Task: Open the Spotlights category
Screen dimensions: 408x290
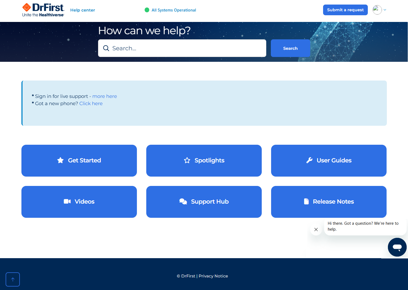Action: [204, 161]
